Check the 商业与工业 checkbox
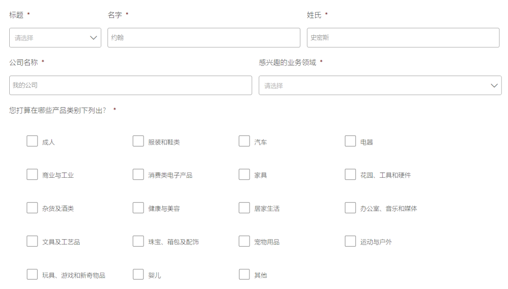The image size is (508, 289). (x=32, y=174)
